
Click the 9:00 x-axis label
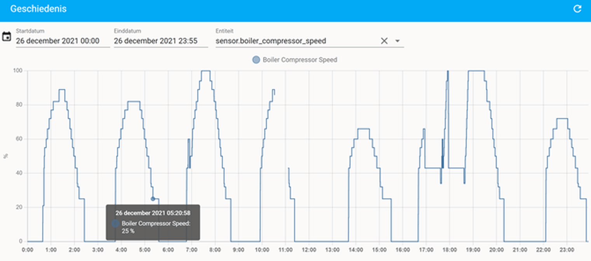[x=239, y=250]
